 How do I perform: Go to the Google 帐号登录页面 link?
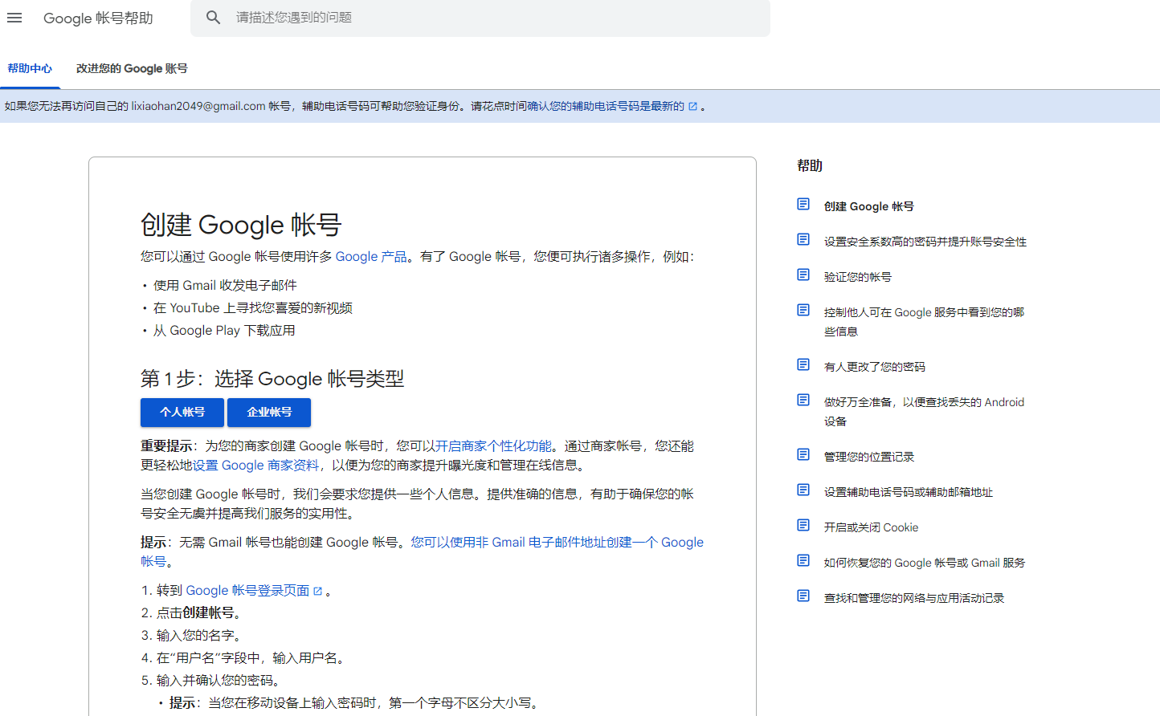[x=247, y=591]
